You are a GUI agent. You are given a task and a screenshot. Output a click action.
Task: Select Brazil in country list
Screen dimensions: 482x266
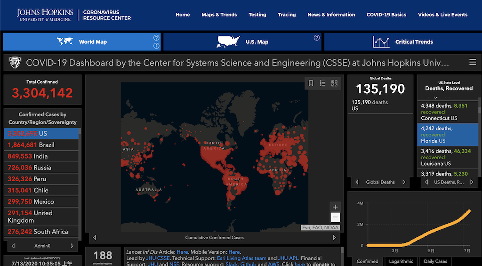pyautogui.click(x=41, y=145)
